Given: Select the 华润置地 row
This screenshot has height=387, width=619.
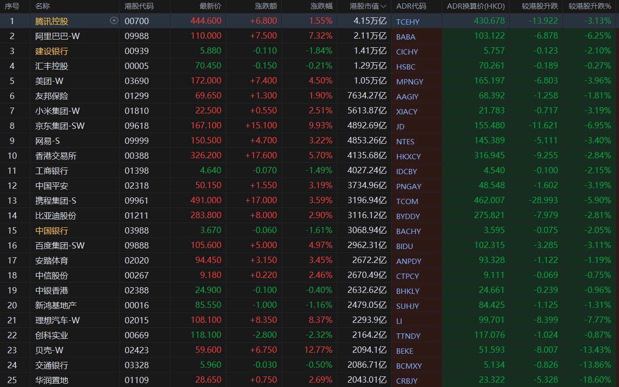Looking at the screenshot, I should 309,380.
